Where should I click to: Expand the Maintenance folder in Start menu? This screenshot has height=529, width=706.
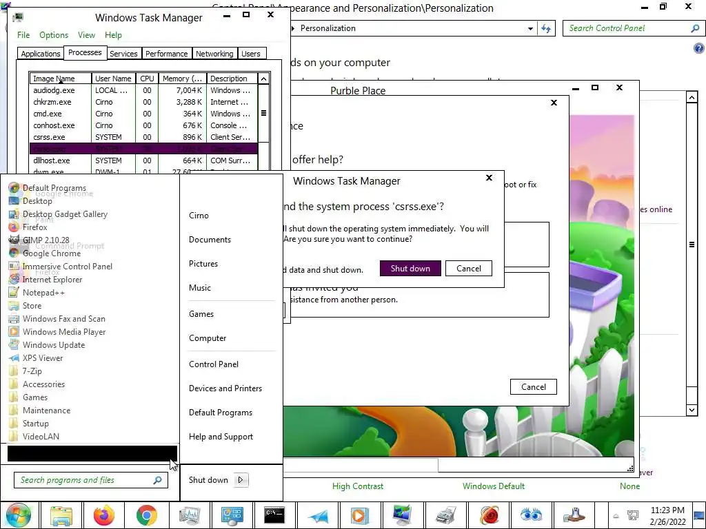[39, 410]
